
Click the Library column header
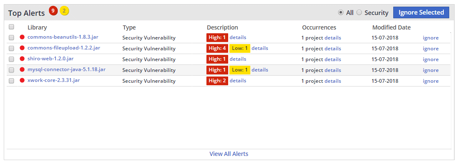coord(37,27)
